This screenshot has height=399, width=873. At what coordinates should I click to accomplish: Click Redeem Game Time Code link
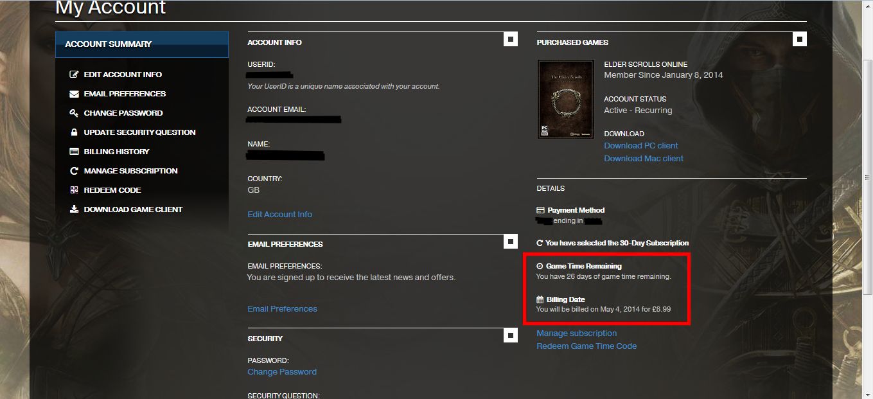point(586,346)
